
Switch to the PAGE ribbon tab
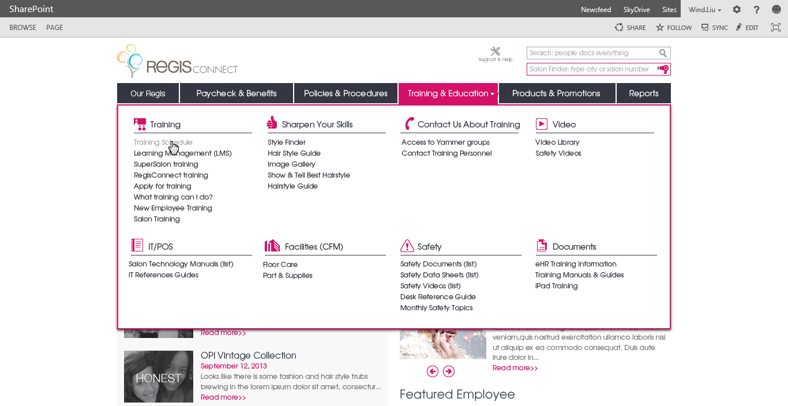point(55,28)
